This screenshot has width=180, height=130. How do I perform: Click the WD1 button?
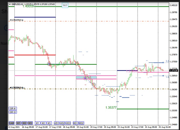[x=56, y=123]
